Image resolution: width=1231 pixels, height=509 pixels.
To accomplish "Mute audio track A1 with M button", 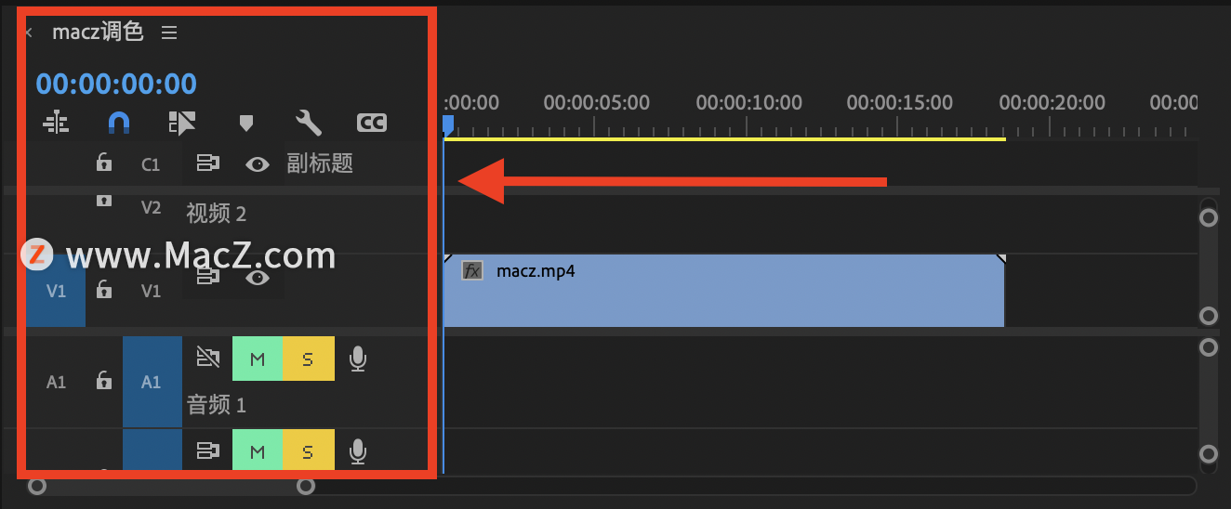I will click(258, 359).
